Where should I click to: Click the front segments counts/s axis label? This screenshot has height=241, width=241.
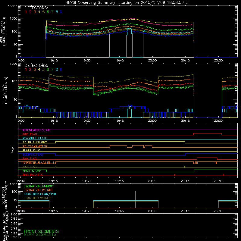click(3, 31)
